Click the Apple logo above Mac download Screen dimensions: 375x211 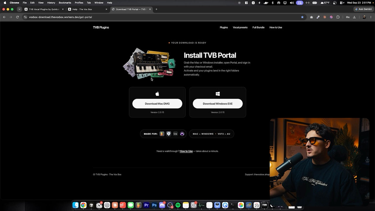pyautogui.click(x=157, y=94)
